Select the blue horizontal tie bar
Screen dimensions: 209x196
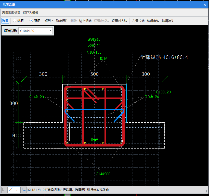tap(94, 109)
